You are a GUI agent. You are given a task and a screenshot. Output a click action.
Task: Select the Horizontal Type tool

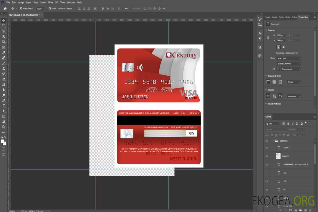pos(4,106)
